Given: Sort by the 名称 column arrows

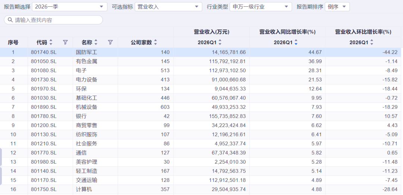Looking at the screenshot, I should (96, 43).
